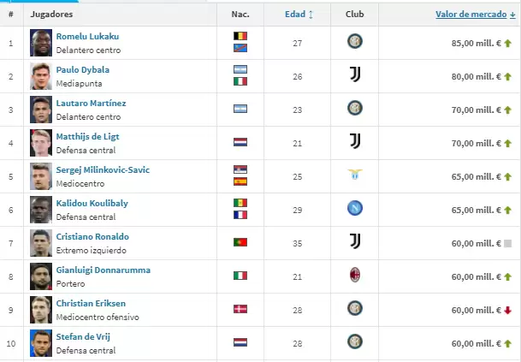Screen dimensions: 521x362
Task: Click AC Milan crest in Donnarumma row
Action: 354,275
